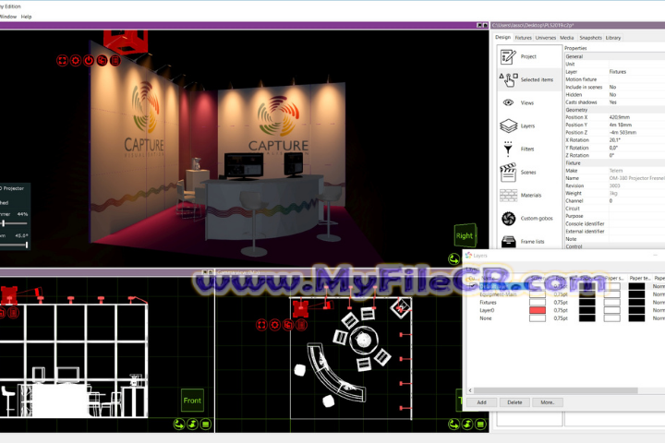The image size is (665, 443).
Task: Open the Layers section in the sidebar
Action: pyautogui.click(x=529, y=126)
